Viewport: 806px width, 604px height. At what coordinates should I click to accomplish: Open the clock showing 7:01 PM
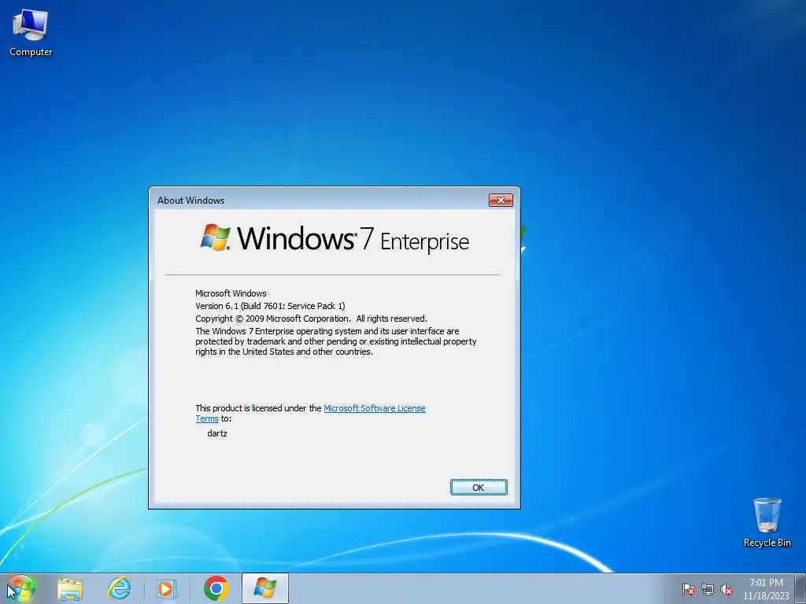tap(766, 589)
